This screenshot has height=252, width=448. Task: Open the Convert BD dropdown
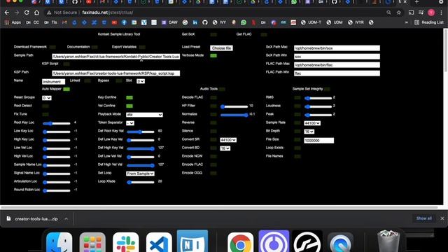(x=225, y=148)
